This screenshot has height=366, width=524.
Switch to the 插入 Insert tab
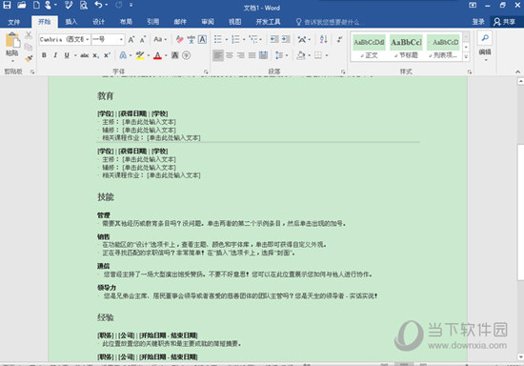click(71, 22)
